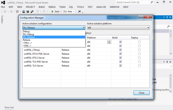This screenshot has height=110, width=173.
Task: Open the TOOLS menu
Action: 80,7
